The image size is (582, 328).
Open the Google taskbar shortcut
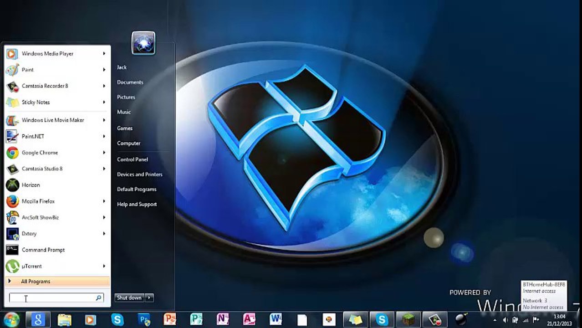click(x=38, y=319)
